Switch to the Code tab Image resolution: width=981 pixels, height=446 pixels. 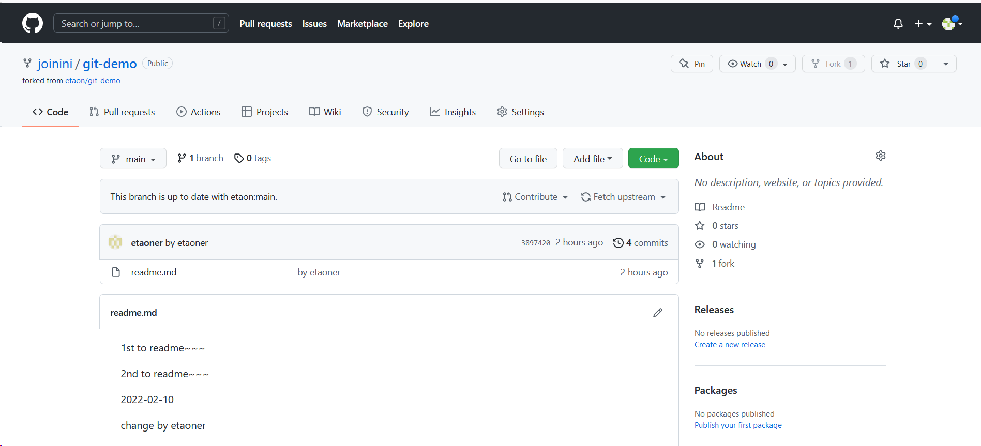(x=50, y=112)
